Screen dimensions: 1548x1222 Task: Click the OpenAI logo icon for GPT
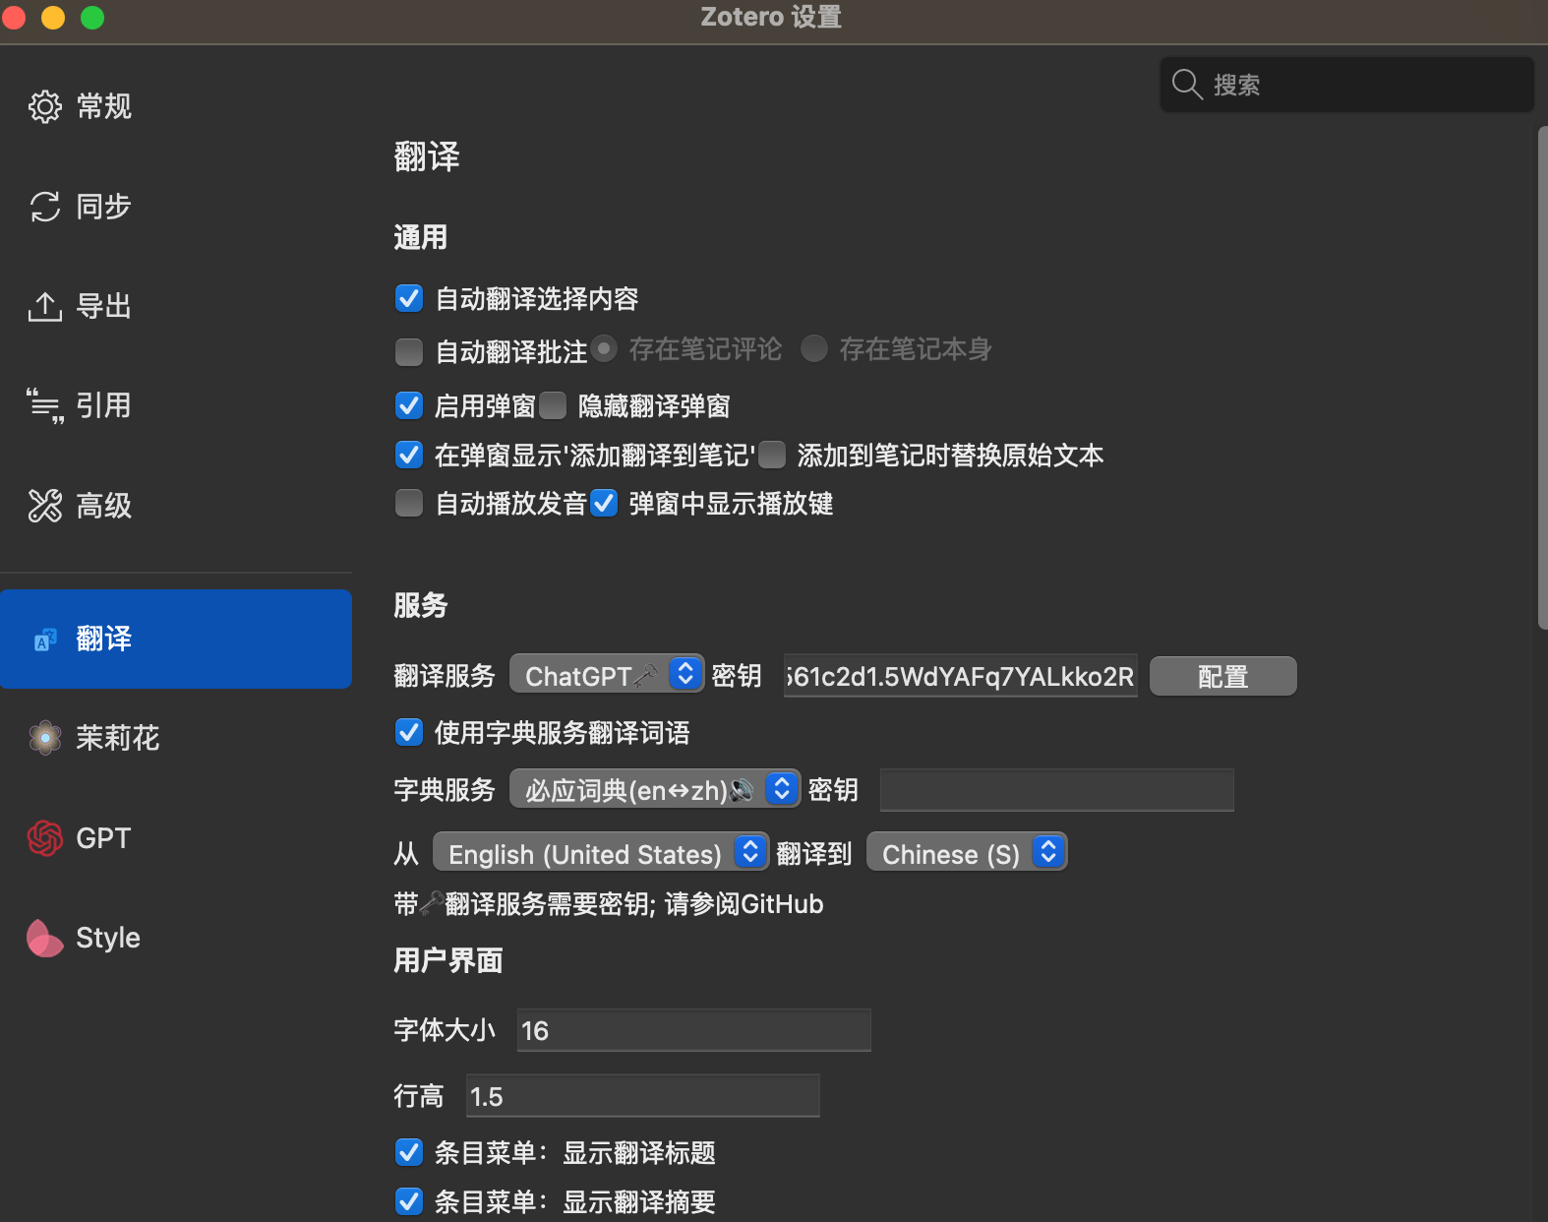45,838
